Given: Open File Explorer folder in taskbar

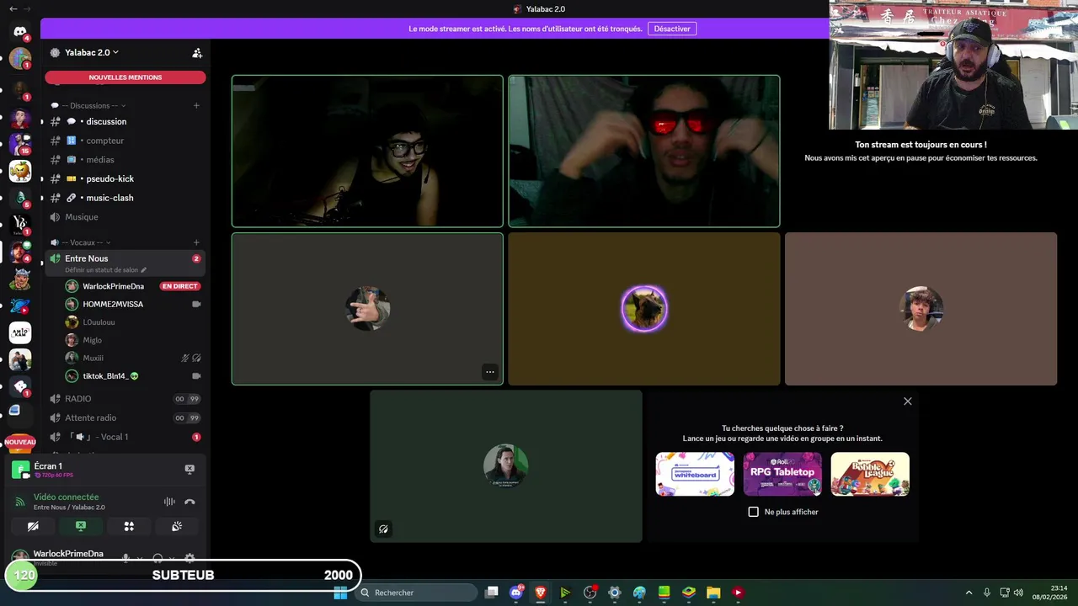Looking at the screenshot, I should 713,593.
